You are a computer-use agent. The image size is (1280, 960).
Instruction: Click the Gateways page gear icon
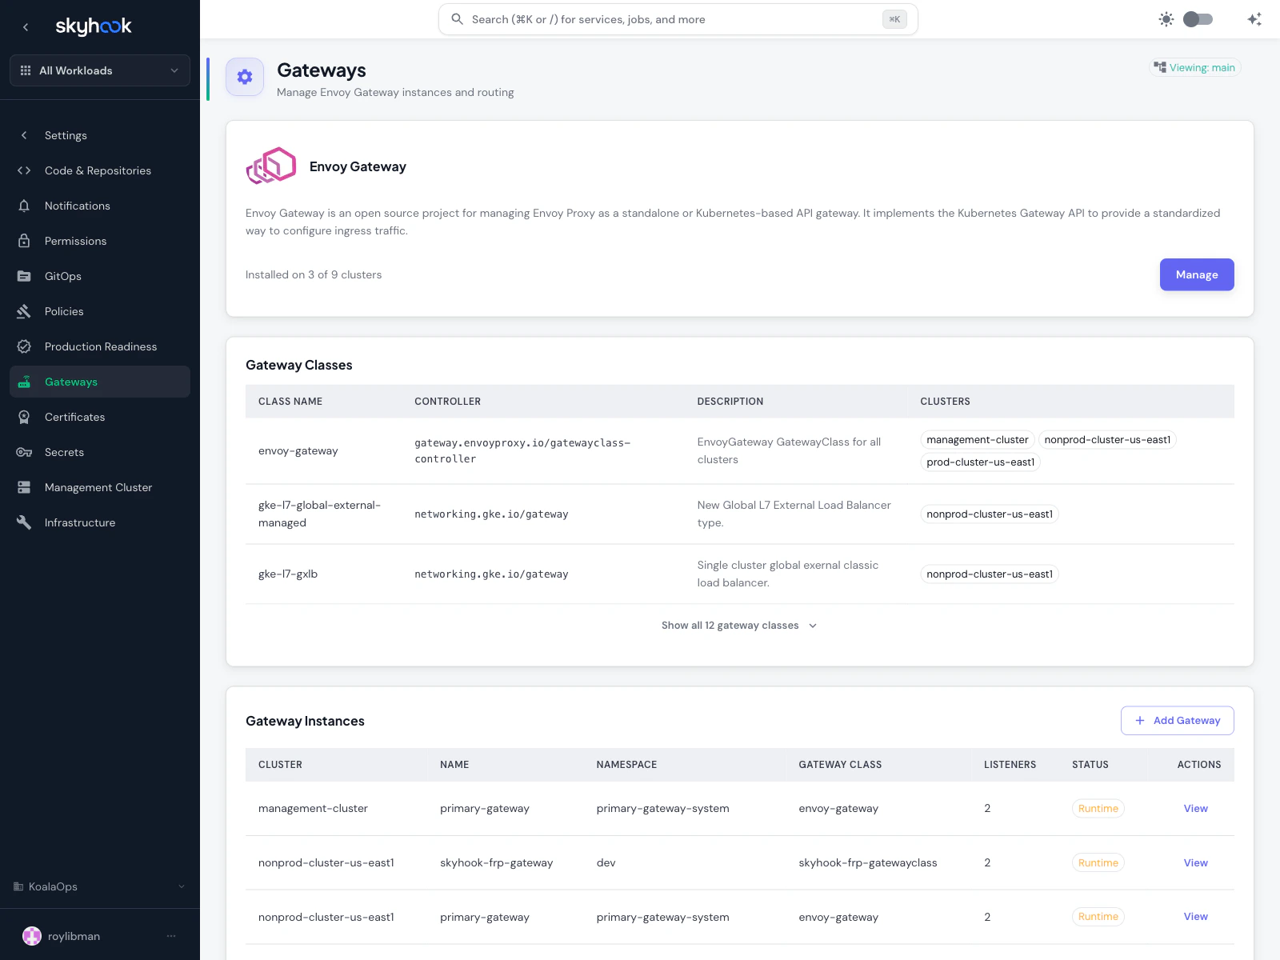point(245,77)
